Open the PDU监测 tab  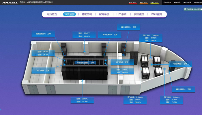pos(156,14)
